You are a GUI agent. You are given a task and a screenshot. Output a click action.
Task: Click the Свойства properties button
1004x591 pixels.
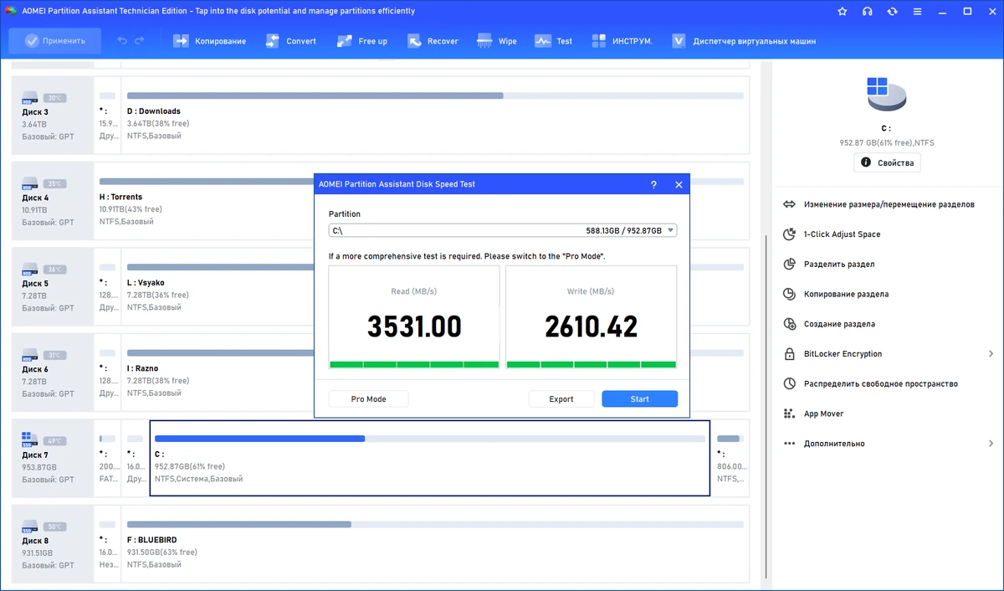point(887,162)
